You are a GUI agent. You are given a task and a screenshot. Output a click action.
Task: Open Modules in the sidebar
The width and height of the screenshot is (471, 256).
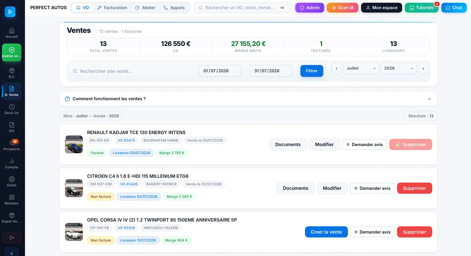[x=12, y=200]
